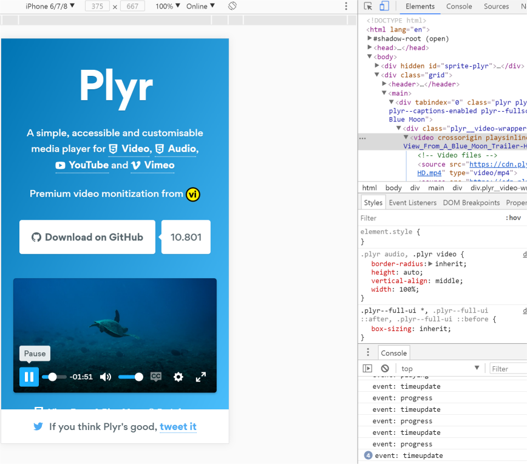
Task: Click the html breadcrumb in DOM path
Action: pyautogui.click(x=369, y=188)
